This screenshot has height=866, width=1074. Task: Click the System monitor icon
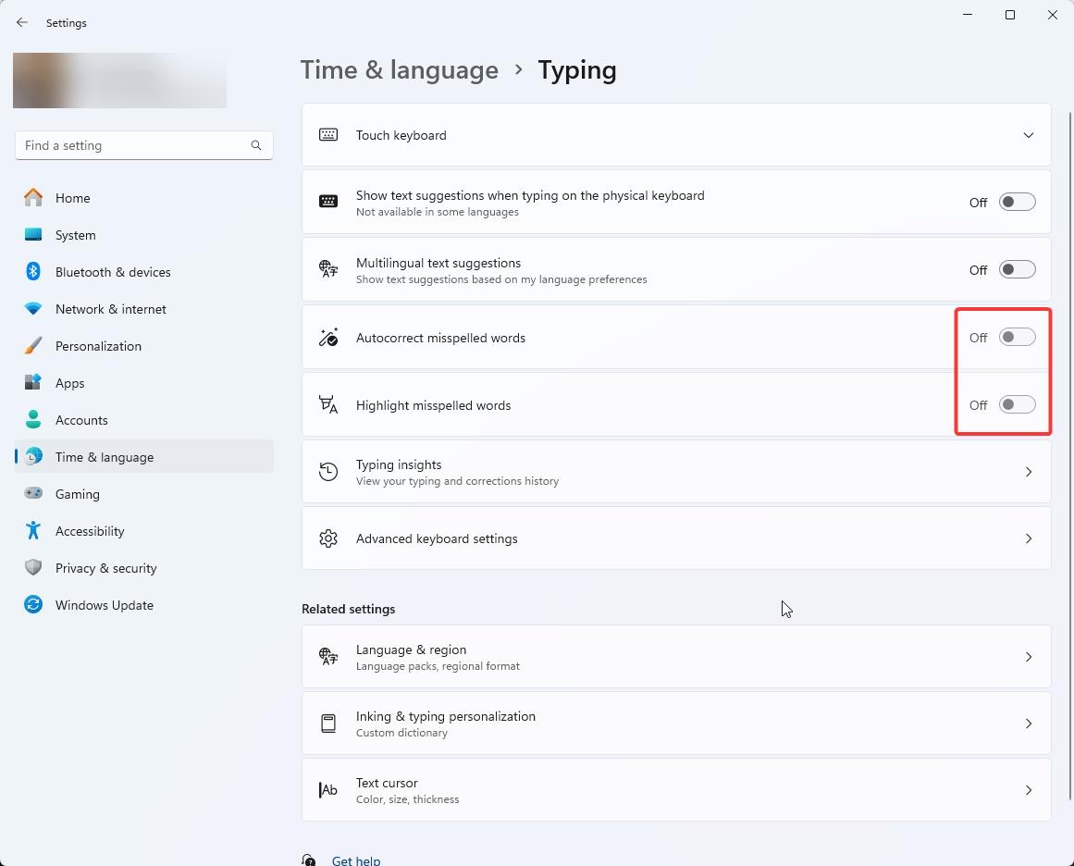[x=33, y=234]
